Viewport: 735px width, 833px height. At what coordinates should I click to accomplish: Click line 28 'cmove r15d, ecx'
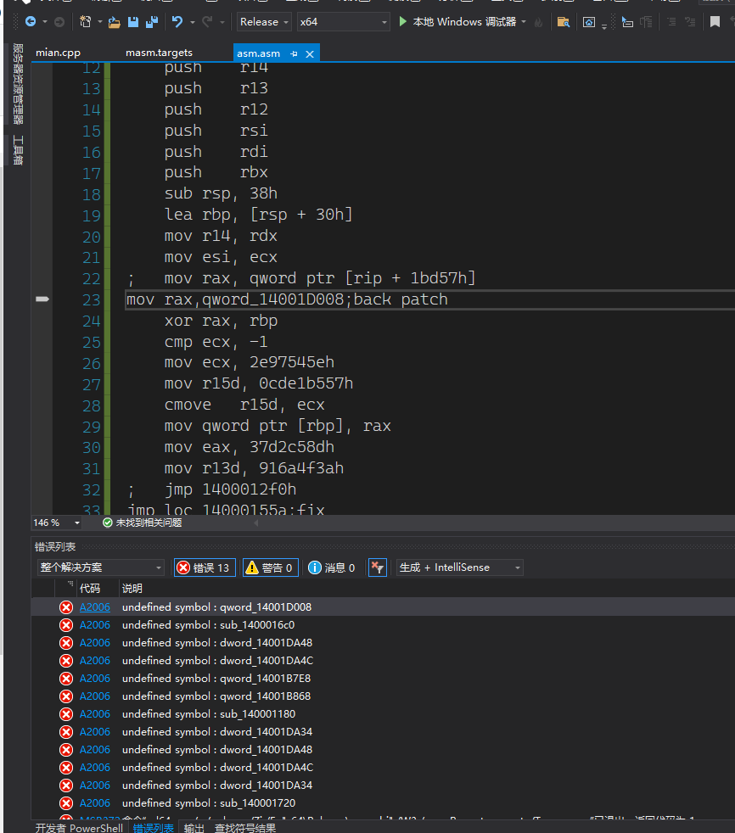coord(244,405)
